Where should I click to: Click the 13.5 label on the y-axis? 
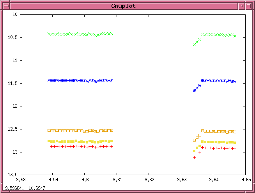tap(13, 175)
